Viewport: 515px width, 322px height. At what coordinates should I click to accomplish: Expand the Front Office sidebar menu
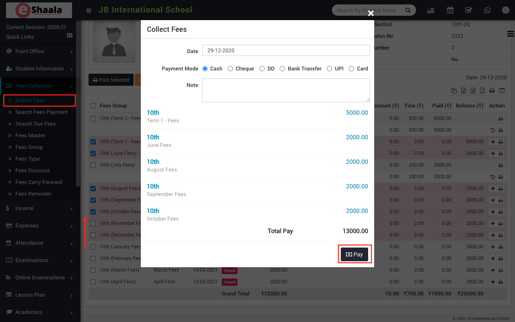click(x=30, y=52)
